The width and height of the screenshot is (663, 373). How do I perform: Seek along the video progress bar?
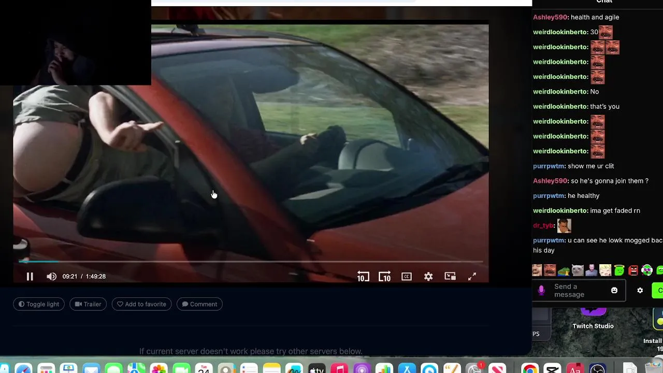(x=251, y=262)
